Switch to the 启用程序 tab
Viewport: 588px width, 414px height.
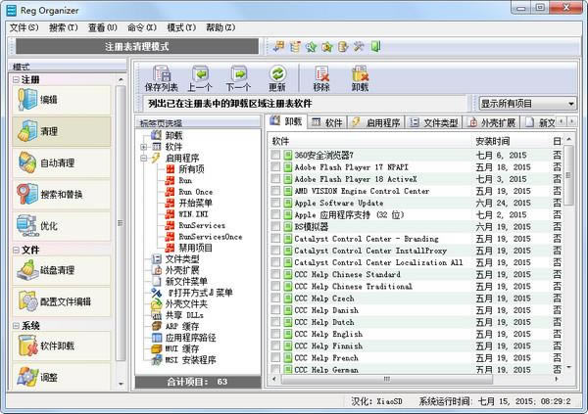[376, 122]
